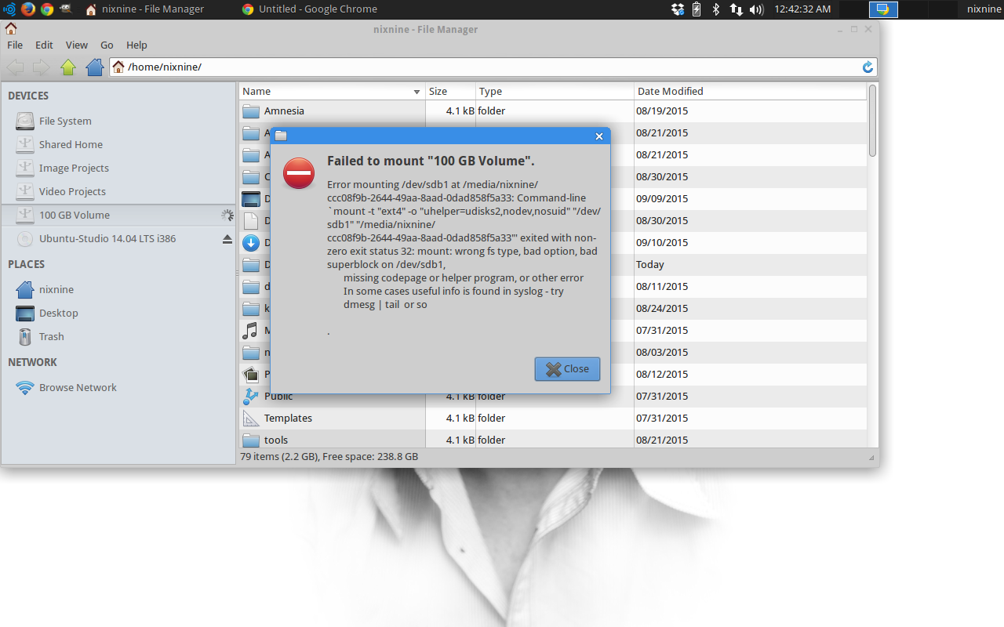This screenshot has height=627, width=1004.
Task: Click the 'Today' date modified cell
Action: [x=650, y=265]
